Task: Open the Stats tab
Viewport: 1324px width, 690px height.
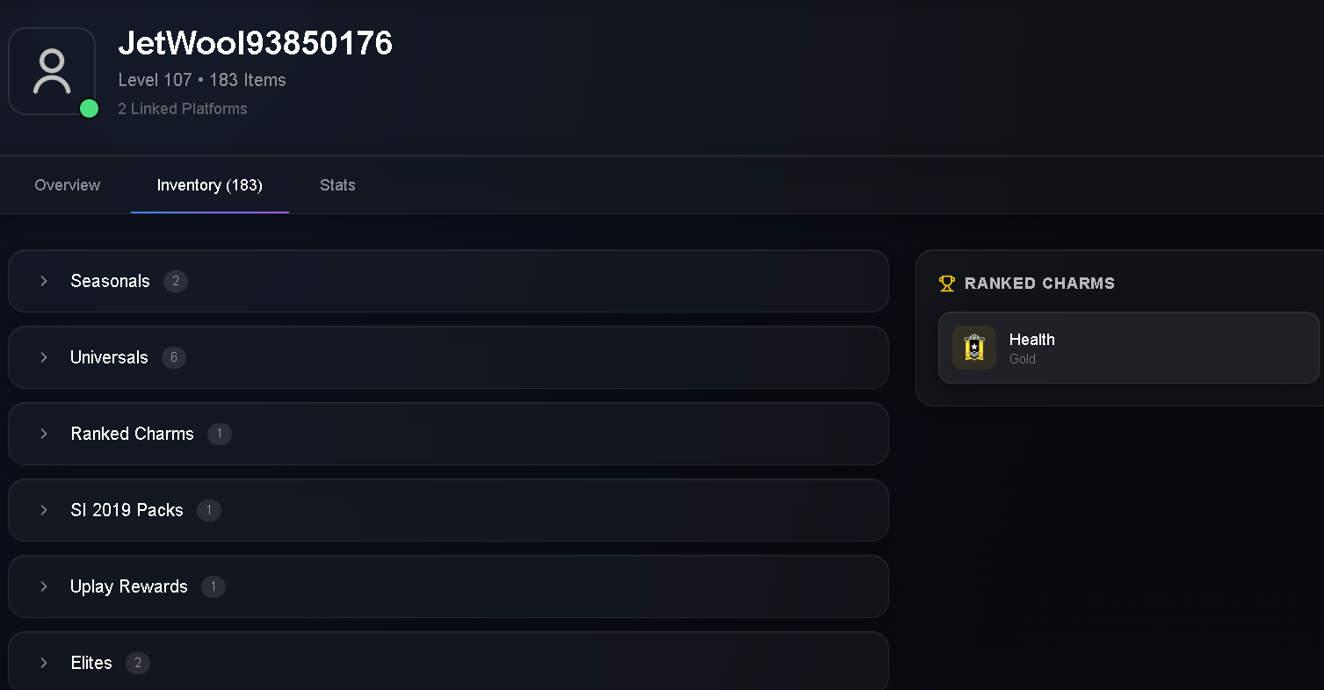Action: point(337,185)
